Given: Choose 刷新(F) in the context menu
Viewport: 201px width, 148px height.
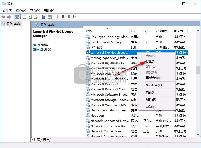Looking at the screenshot, I should tap(150, 92).
